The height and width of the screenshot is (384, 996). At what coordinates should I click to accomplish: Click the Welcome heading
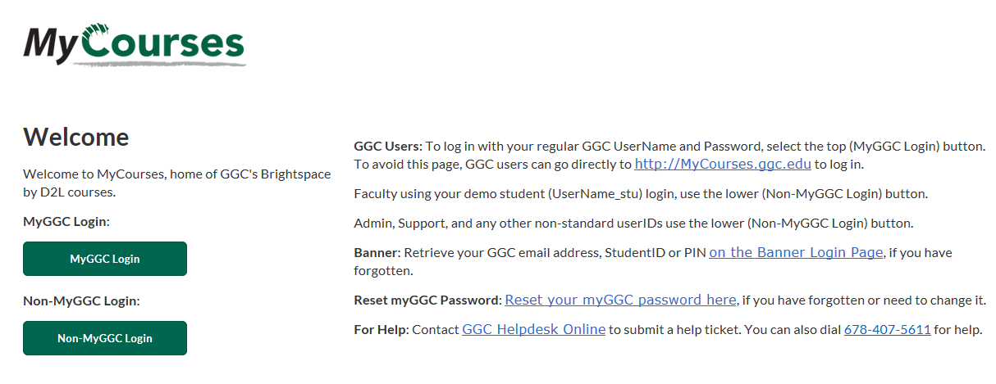coord(76,137)
